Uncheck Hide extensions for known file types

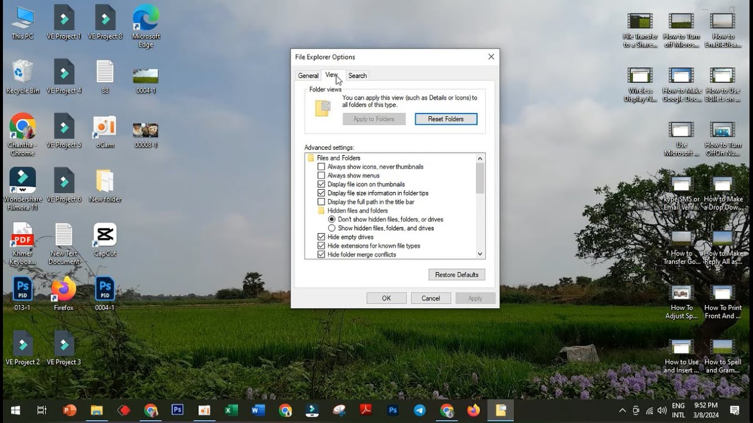point(321,246)
